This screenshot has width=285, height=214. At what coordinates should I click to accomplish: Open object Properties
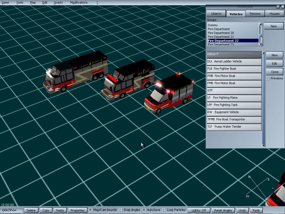(77, 210)
